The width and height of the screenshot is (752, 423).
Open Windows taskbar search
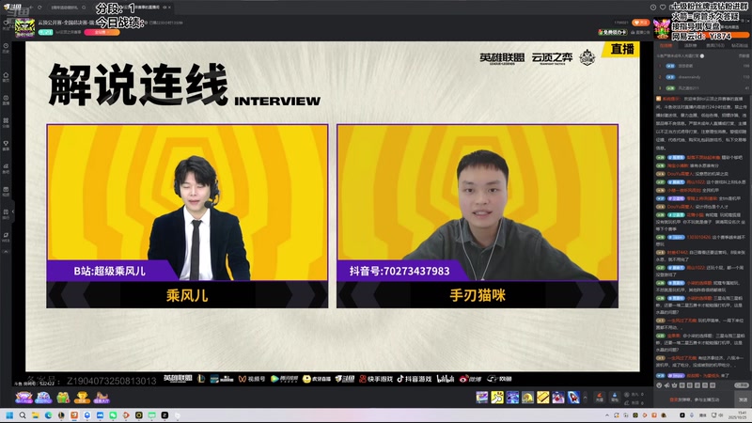22,415
